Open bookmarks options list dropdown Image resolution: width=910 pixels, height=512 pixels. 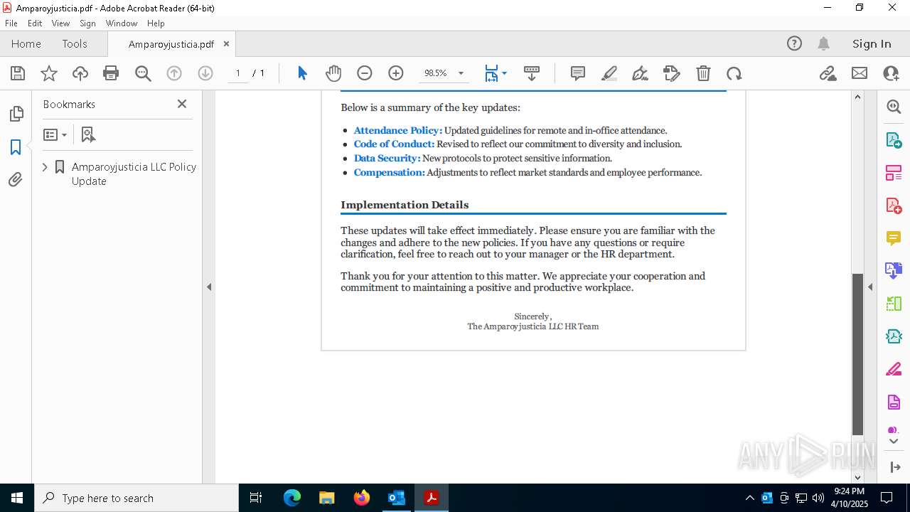point(55,134)
